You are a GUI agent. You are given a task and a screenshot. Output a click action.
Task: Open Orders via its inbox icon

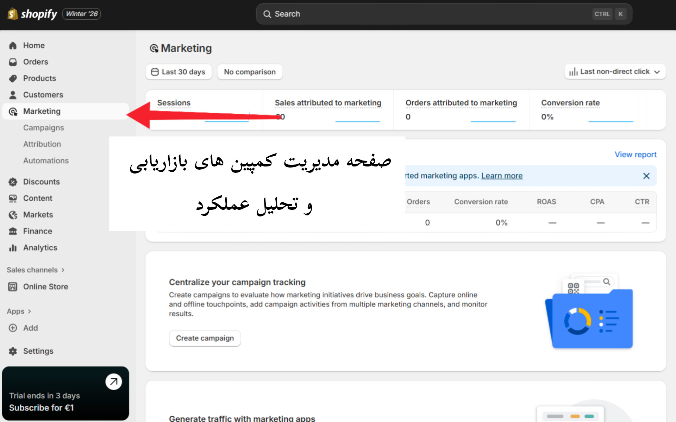point(13,62)
